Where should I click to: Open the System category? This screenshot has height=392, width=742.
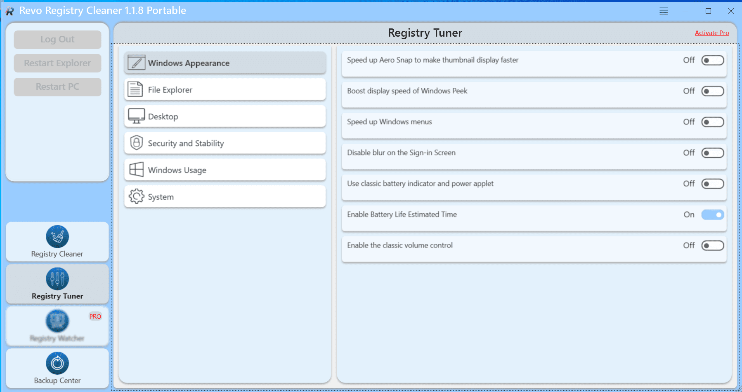coord(225,196)
